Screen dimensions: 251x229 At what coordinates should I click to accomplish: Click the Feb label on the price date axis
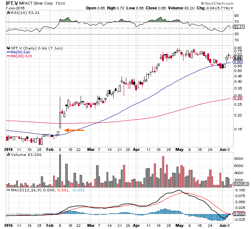[x=50, y=149]
